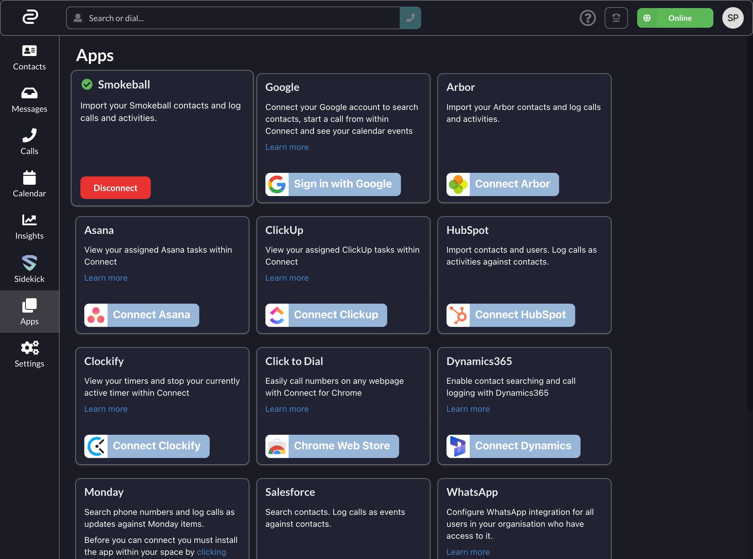The image size is (753, 559).
Task: Launch the Sidekick assistant
Action: coord(29,269)
